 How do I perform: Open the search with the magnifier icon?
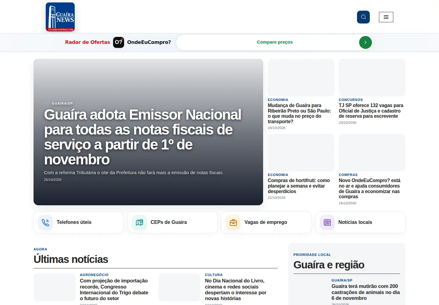[363, 17]
